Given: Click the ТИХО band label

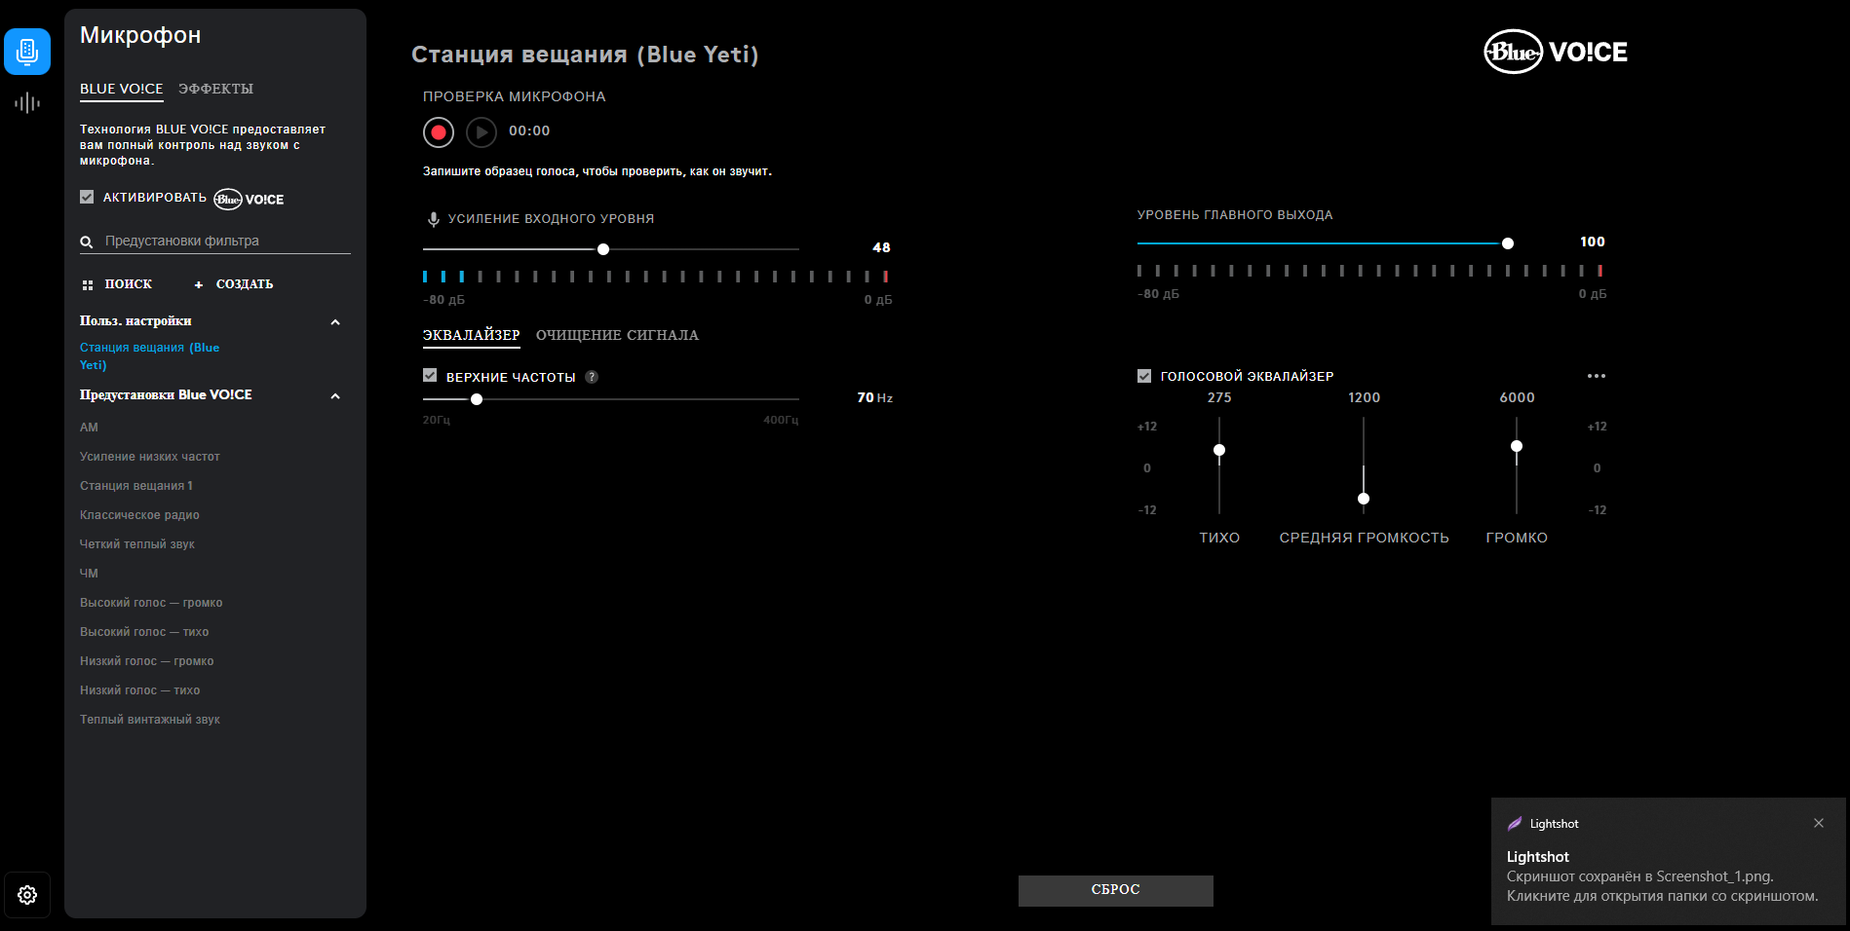Looking at the screenshot, I should (1219, 538).
